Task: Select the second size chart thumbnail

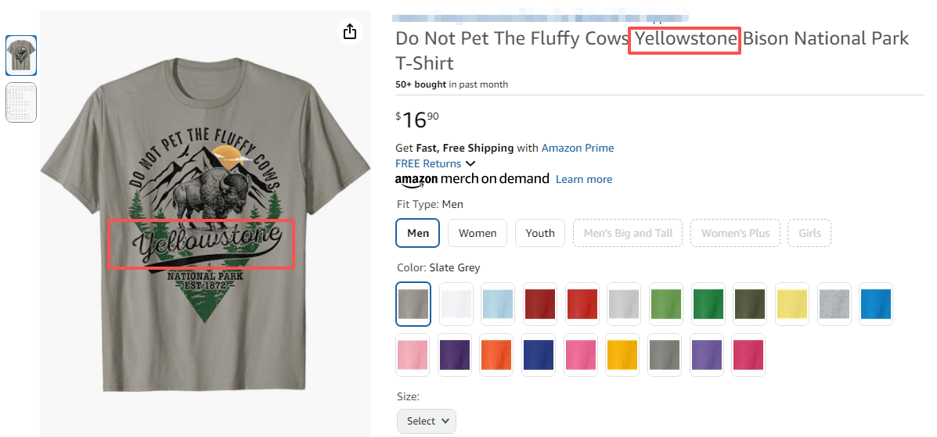Action: coord(21,102)
